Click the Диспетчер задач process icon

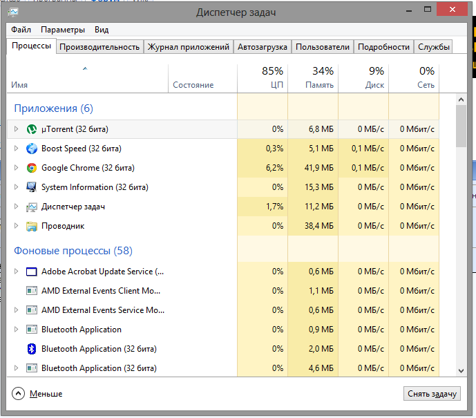pos(31,207)
